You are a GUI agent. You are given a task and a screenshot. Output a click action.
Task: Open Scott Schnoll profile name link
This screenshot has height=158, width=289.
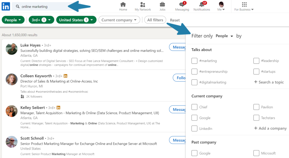click(32, 138)
